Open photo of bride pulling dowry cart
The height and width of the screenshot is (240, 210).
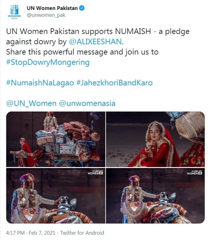pyautogui.click(x=56, y=139)
